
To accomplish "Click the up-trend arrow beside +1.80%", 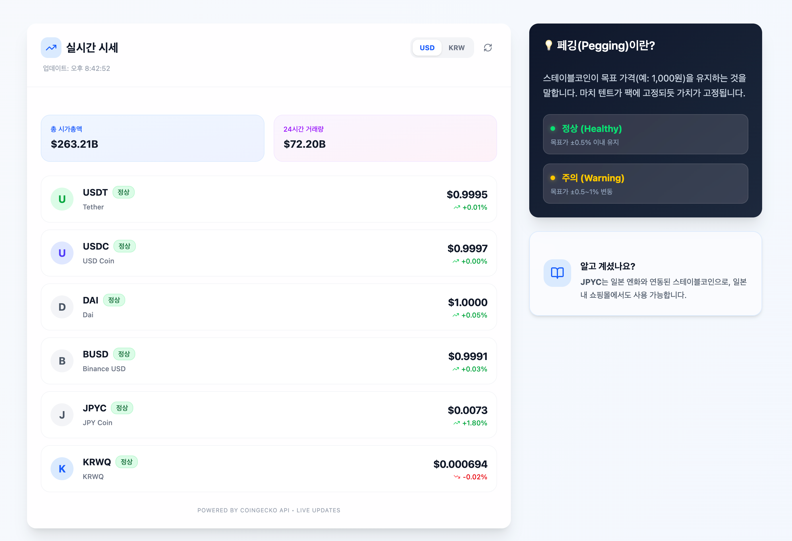I will [x=457, y=423].
